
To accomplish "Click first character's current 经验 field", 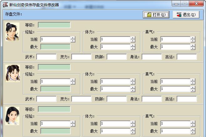I will [x=55, y=39].
